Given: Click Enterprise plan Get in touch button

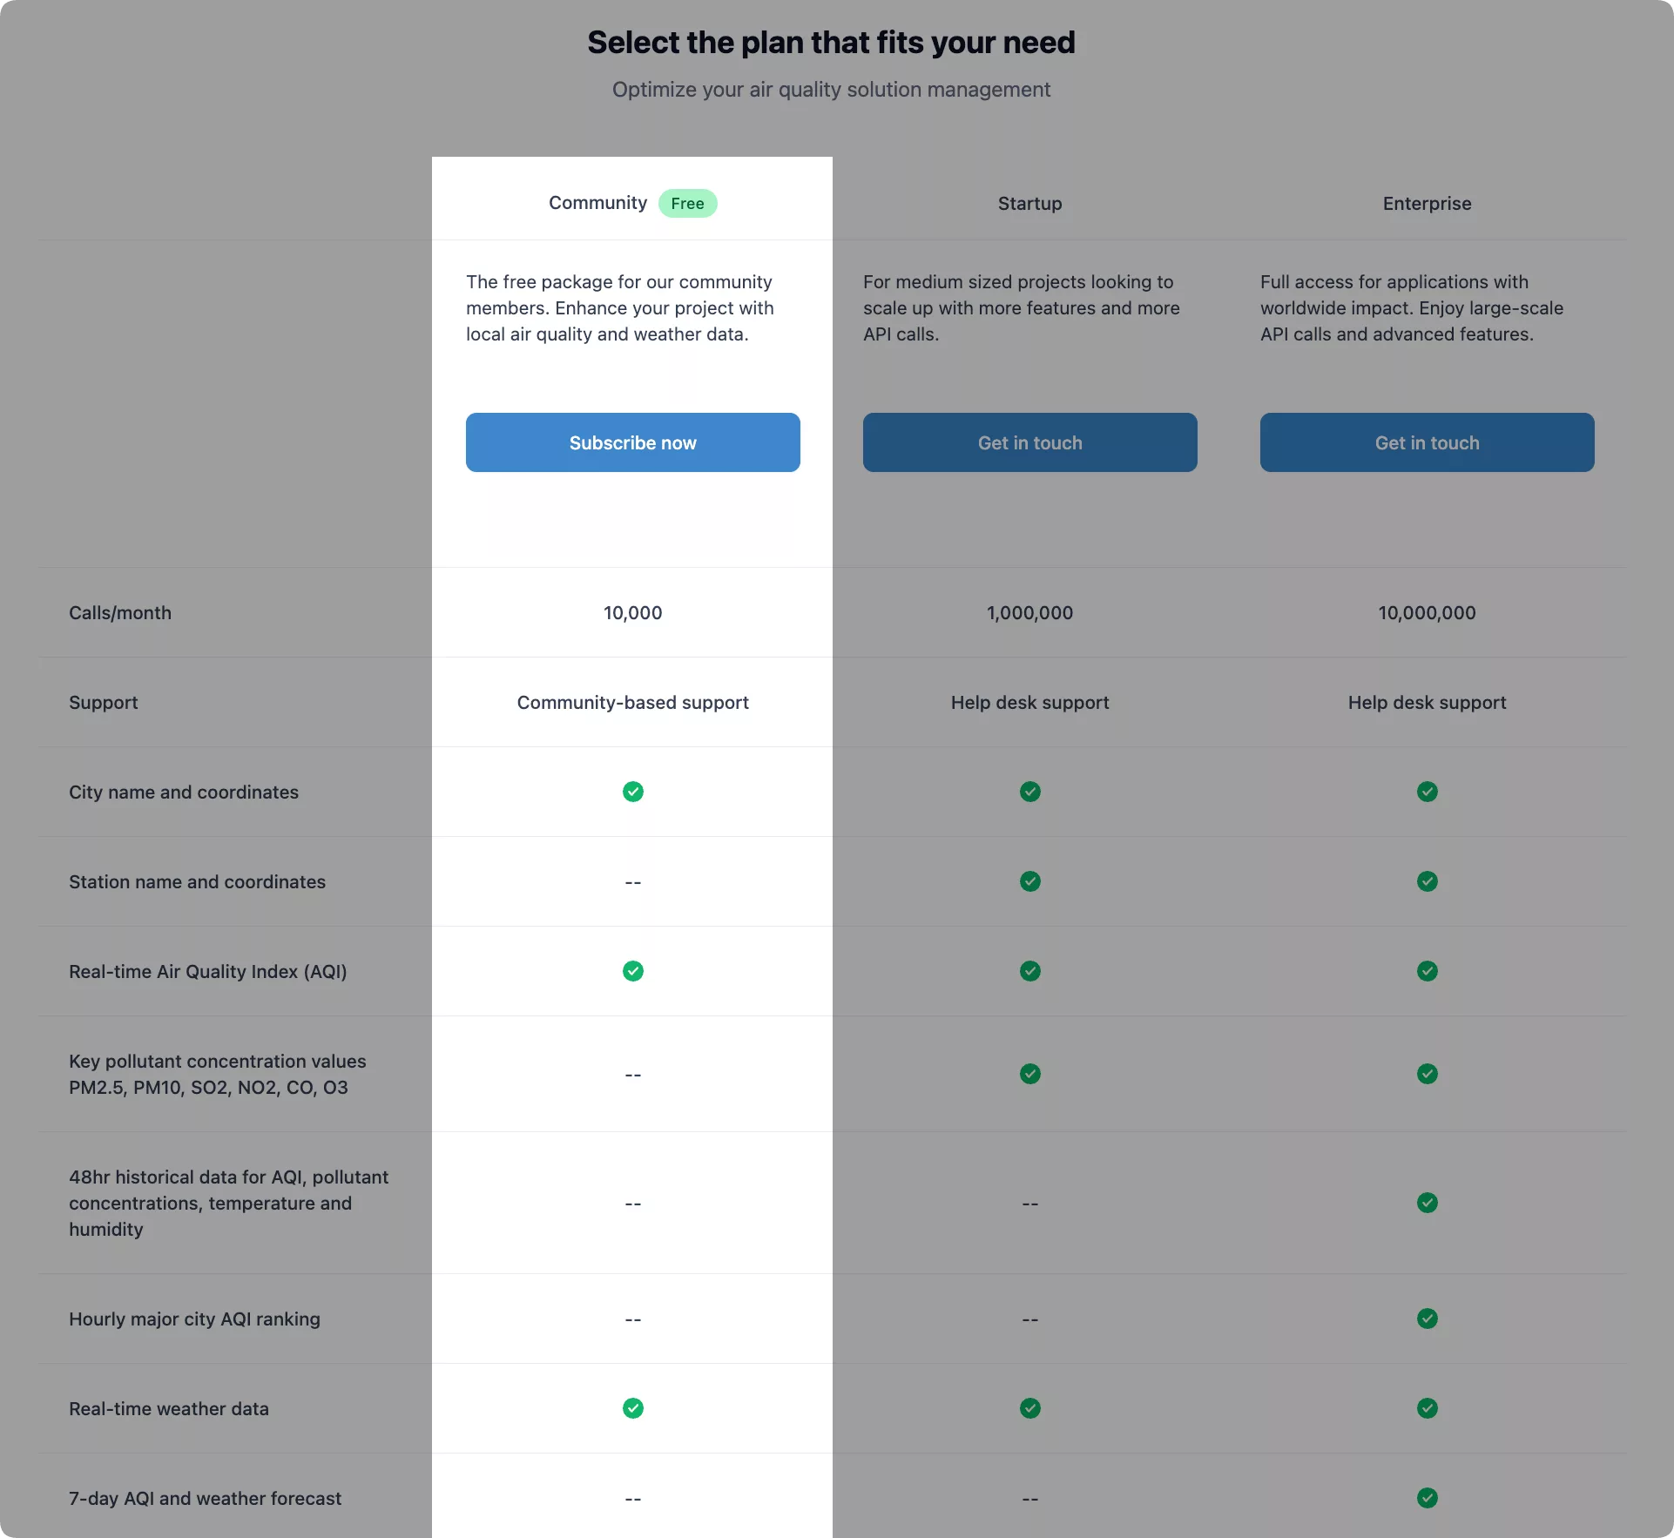Looking at the screenshot, I should coord(1427,442).
